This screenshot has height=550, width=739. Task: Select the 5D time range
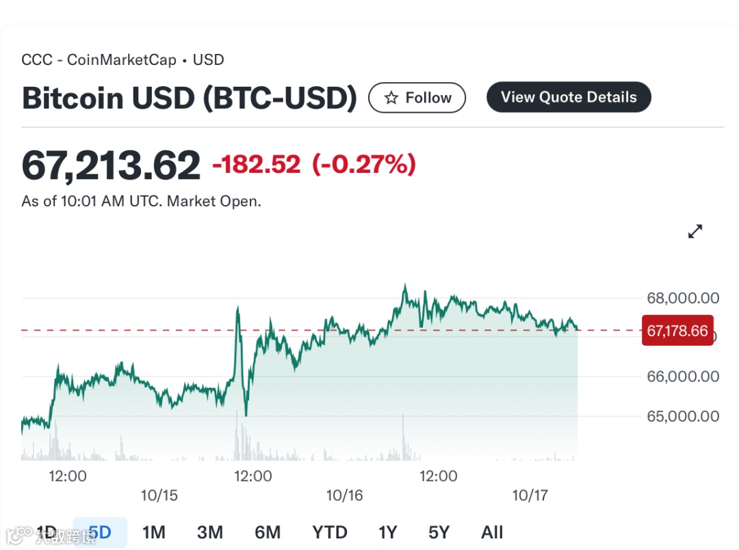[100, 532]
